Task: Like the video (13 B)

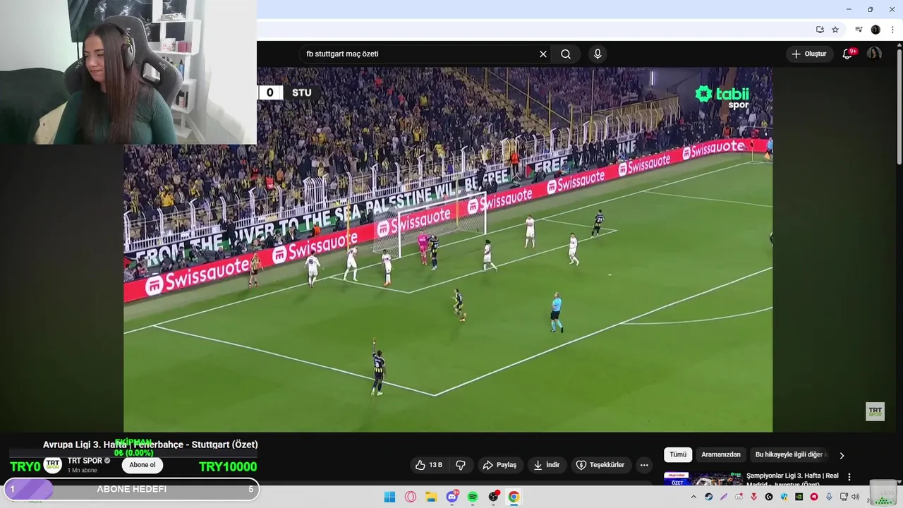Action: [x=429, y=465]
